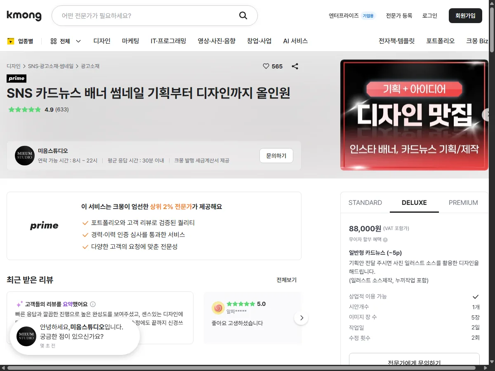This screenshot has width=495, height=371.
Task: Click the 전문가에게 문의하기 button
Action: point(414,359)
